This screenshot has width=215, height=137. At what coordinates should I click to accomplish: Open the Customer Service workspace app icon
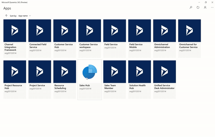click(x=90, y=31)
